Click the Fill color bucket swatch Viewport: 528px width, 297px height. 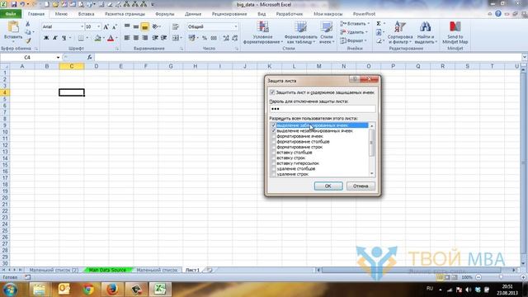(x=97, y=38)
